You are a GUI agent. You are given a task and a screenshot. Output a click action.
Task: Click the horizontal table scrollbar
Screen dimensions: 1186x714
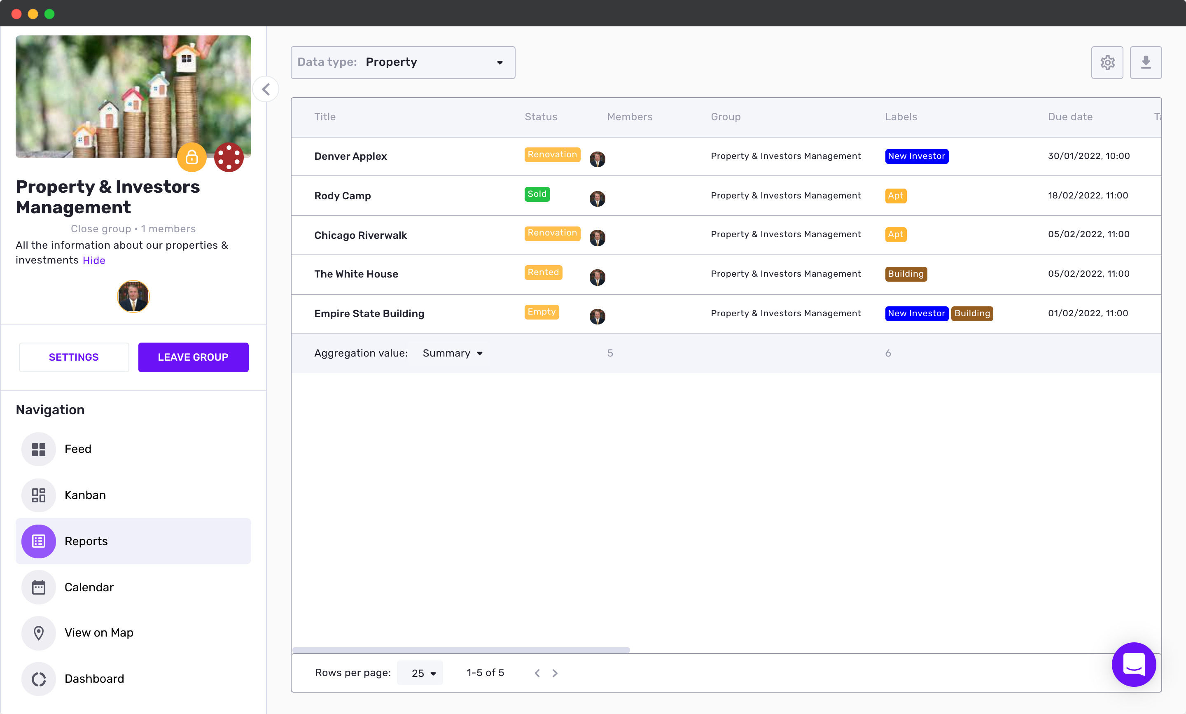[460, 650]
